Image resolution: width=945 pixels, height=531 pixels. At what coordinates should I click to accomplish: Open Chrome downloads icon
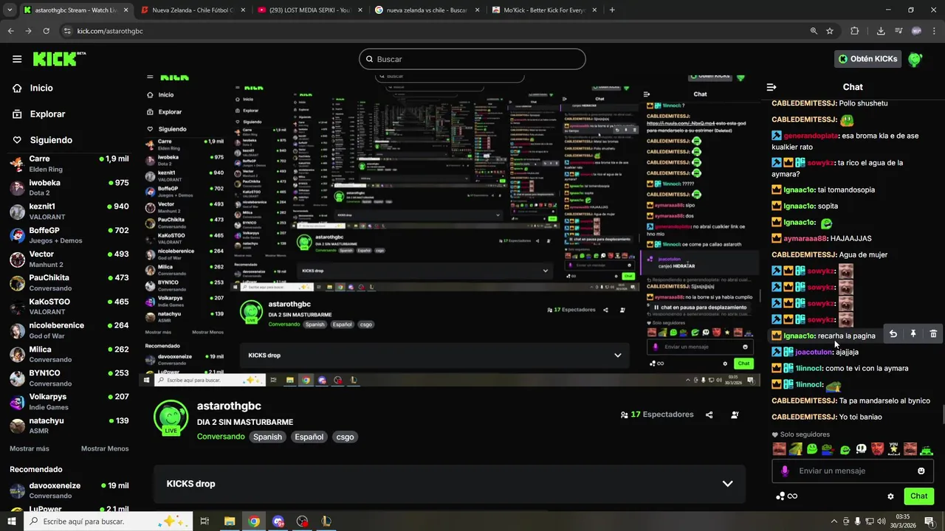click(881, 31)
